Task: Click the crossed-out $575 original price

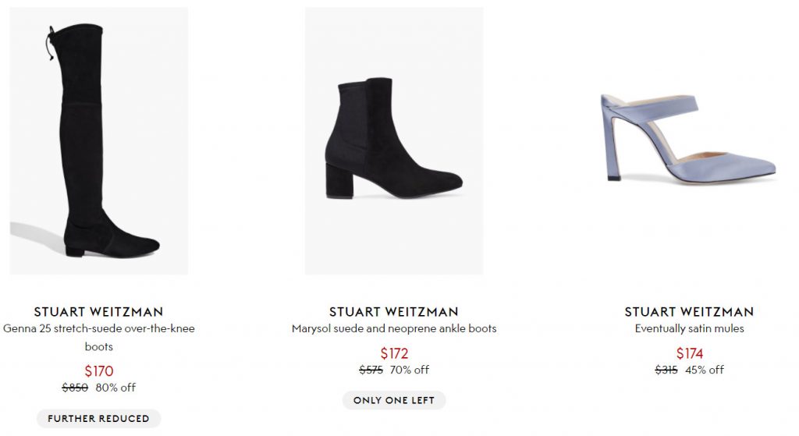Action: [371, 370]
